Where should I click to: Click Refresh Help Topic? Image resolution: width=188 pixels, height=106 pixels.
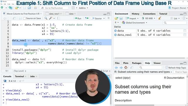(x=176, y=68)
